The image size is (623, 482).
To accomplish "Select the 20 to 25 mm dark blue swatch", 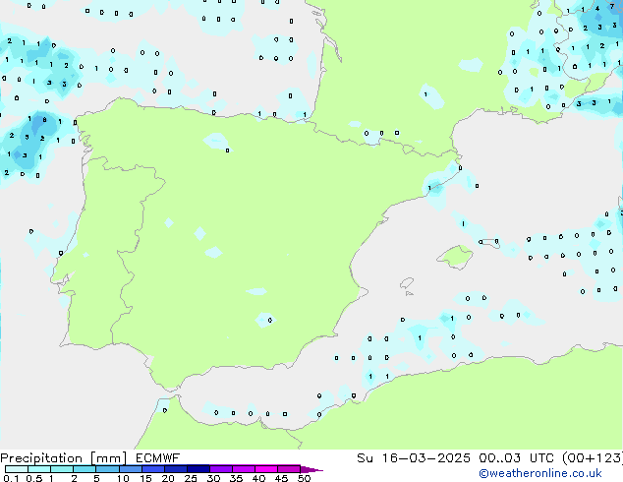I will (x=175, y=469).
